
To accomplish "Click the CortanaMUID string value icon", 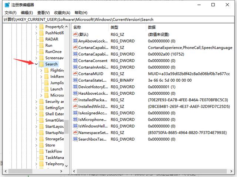I will tap(75, 73).
